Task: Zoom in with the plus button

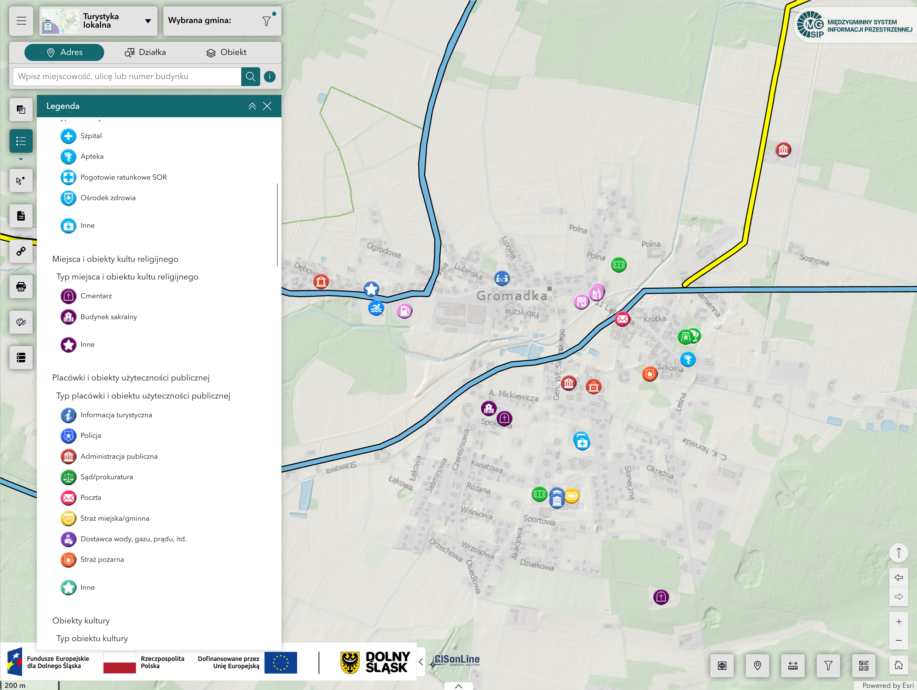Action: 898,622
